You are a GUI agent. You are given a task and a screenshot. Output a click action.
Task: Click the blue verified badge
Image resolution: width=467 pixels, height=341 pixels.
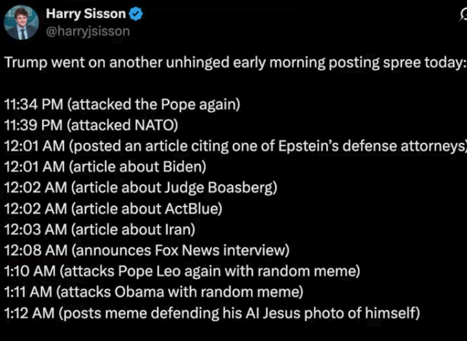tap(138, 14)
